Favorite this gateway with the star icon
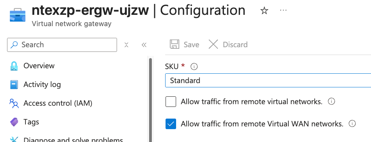 264,11
